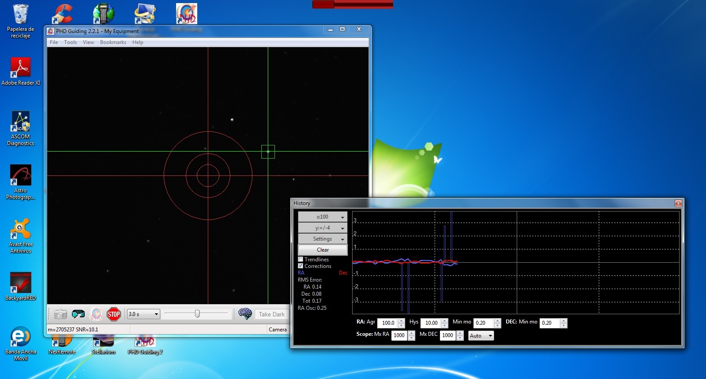706x379 pixels.
Task: Click the Mx RA value field
Action: pos(400,335)
